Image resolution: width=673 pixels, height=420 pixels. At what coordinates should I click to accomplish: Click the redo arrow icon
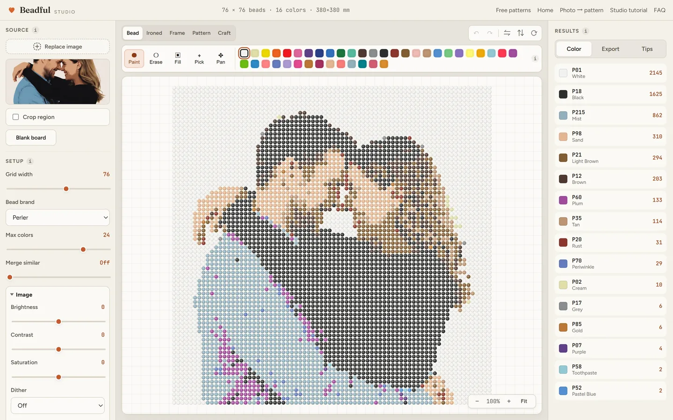click(490, 33)
